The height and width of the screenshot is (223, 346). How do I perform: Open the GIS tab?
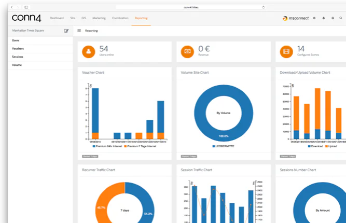(84, 18)
